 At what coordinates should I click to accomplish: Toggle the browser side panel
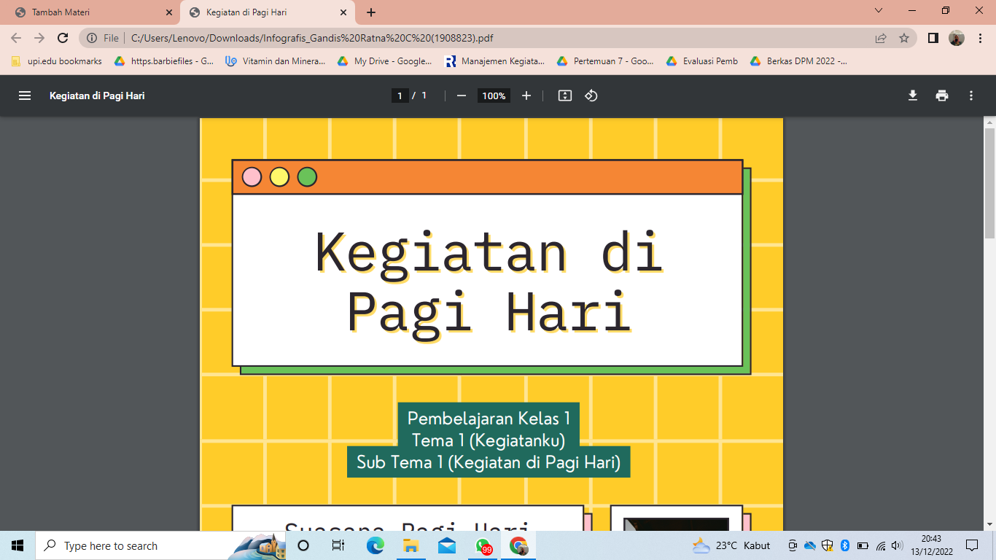point(933,38)
